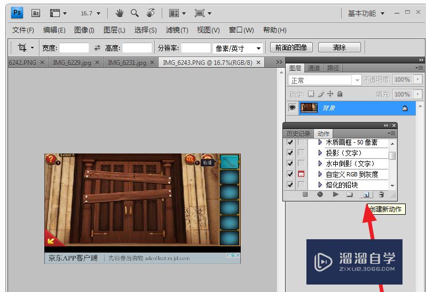Switch to the IMG_6229.jpg document tab

[x=72, y=63]
